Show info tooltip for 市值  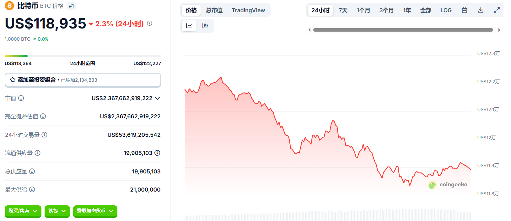pyautogui.click(x=21, y=98)
